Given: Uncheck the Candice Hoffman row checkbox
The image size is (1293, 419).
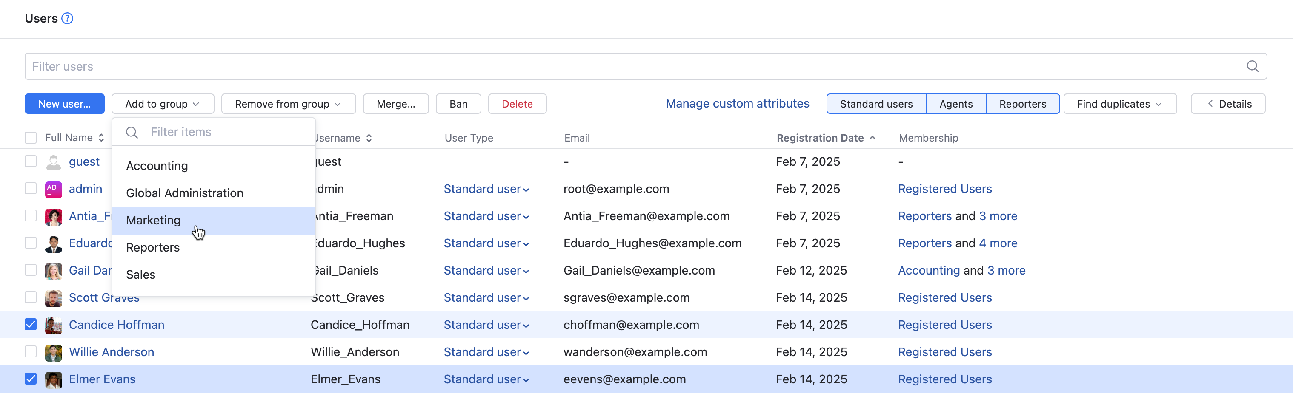Looking at the screenshot, I should [x=31, y=325].
